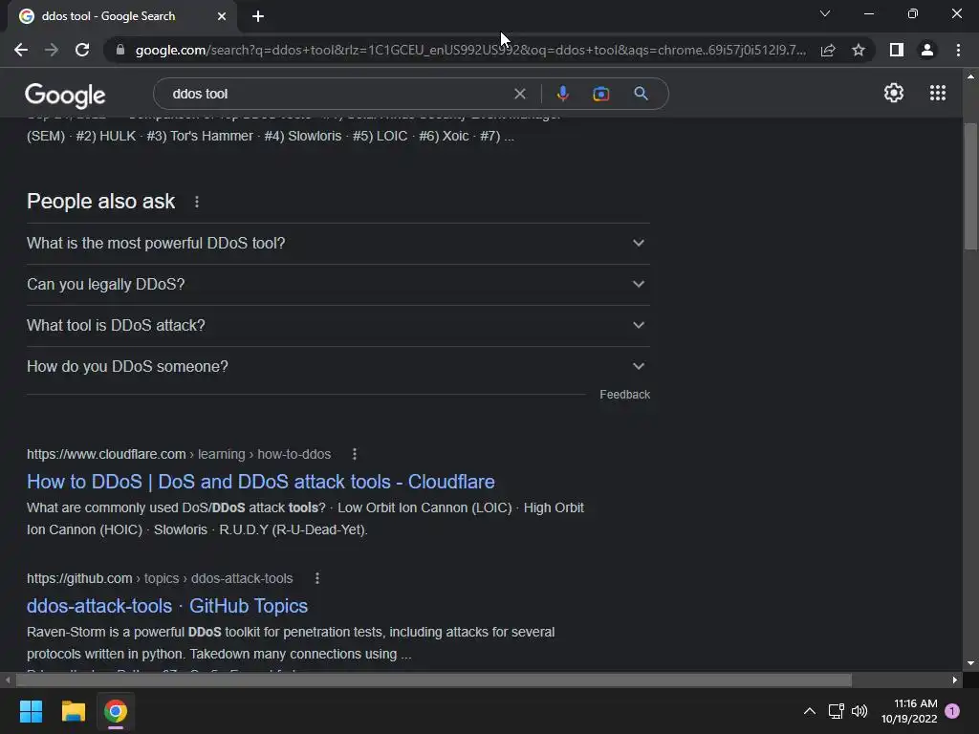The image size is (979, 734).
Task: Click the github.com result URL text
Action: pyautogui.click(x=160, y=578)
